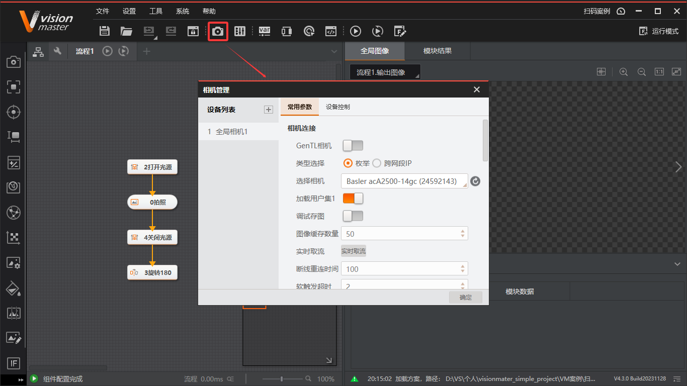The image size is (687, 386).
Task: Open location tools icon in sidebar
Action: 14,87
